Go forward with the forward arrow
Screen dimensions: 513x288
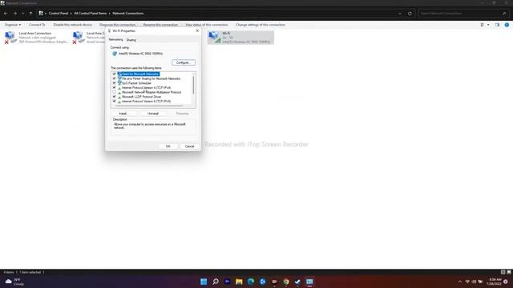15,14
